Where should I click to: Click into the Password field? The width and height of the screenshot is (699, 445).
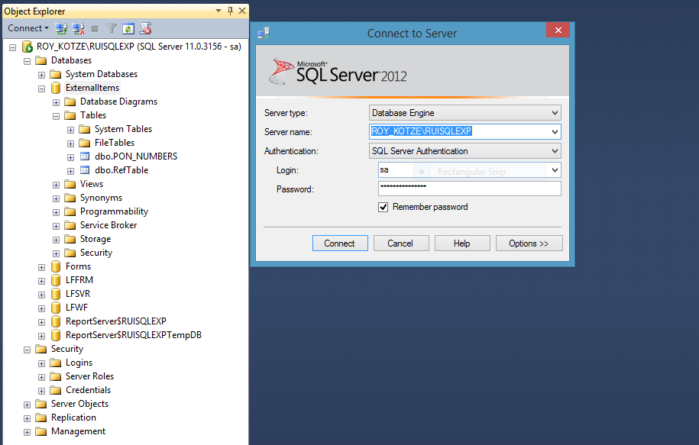pos(469,189)
